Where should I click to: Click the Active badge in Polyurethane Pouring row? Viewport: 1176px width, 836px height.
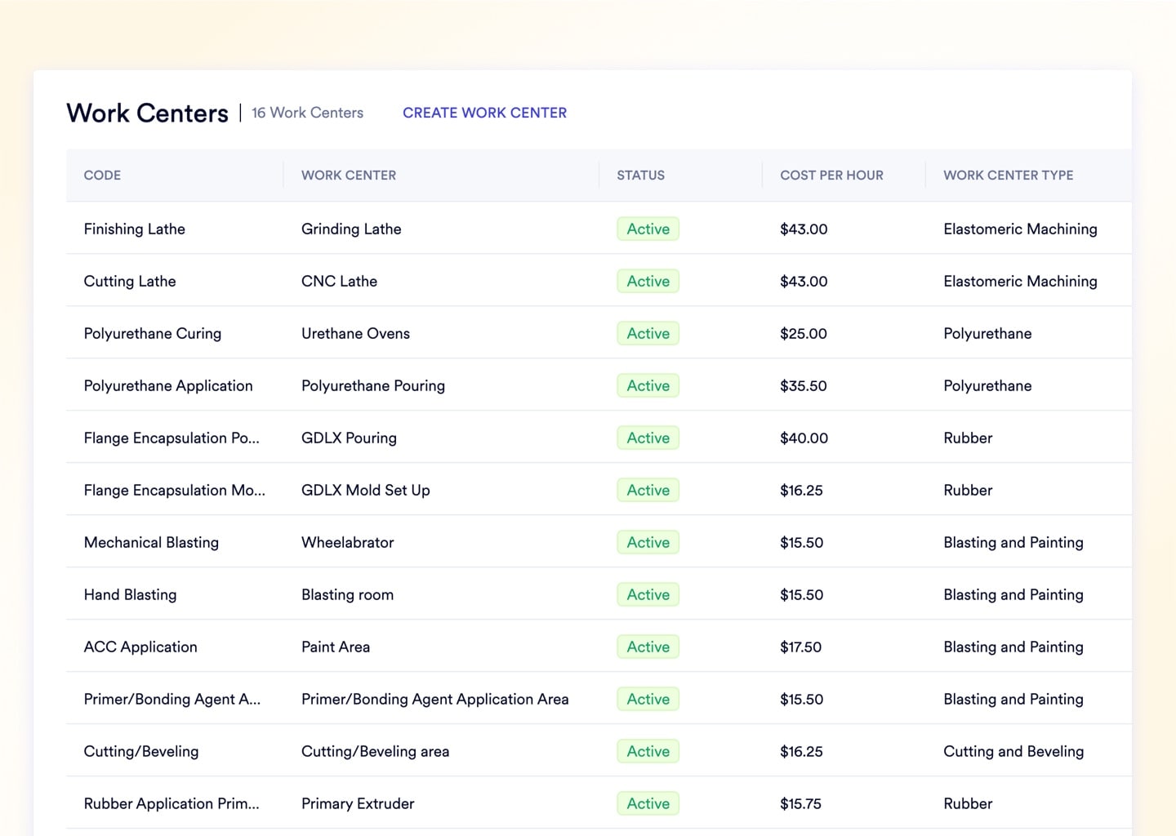click(x=648, y=385)
